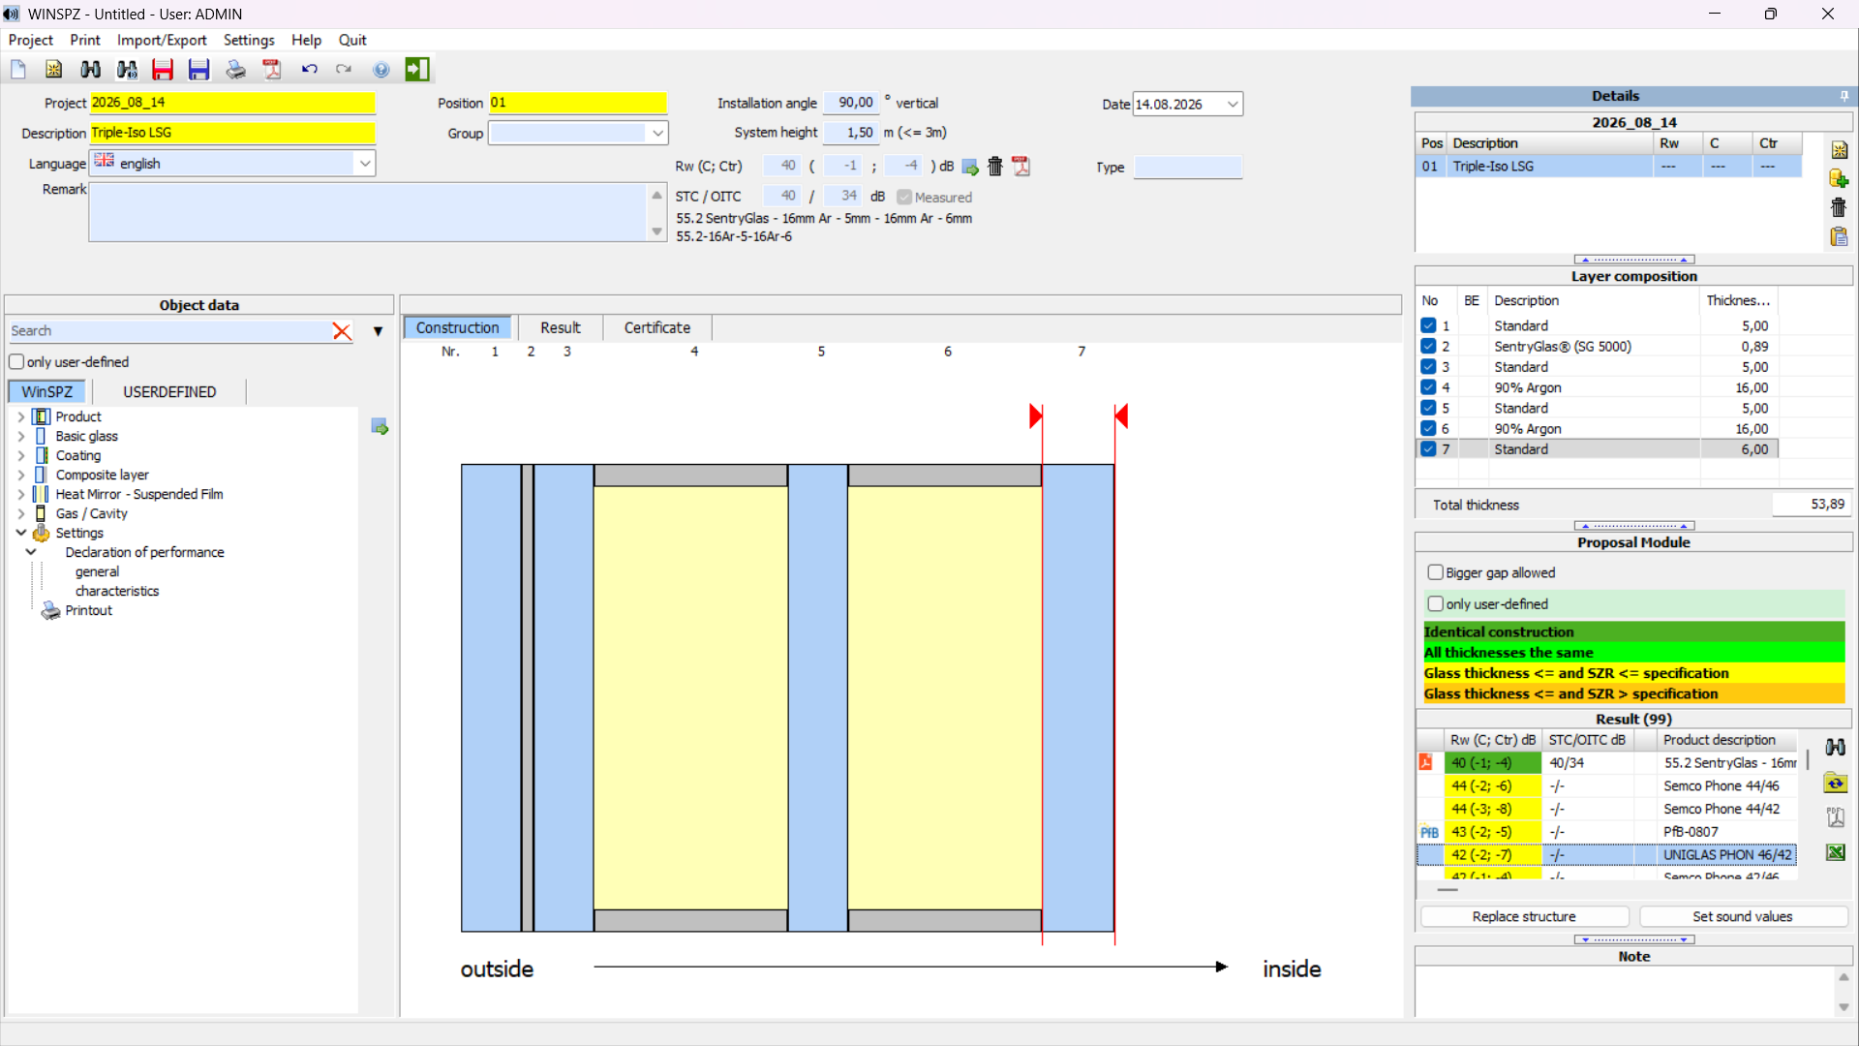Open the Date picker dropdown
The image size is (1859, 1046).
click(1233, 104)
